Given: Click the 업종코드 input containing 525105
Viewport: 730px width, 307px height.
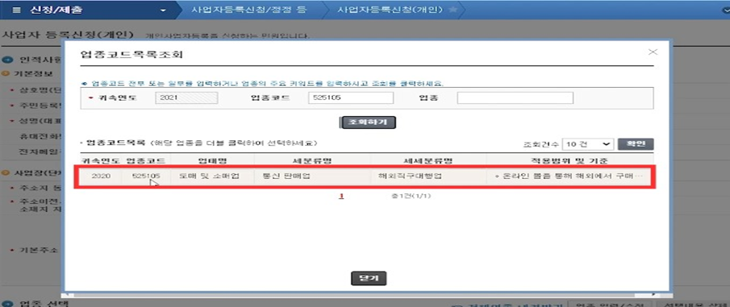Looking at the screenshot, I should tap(351, 98).
